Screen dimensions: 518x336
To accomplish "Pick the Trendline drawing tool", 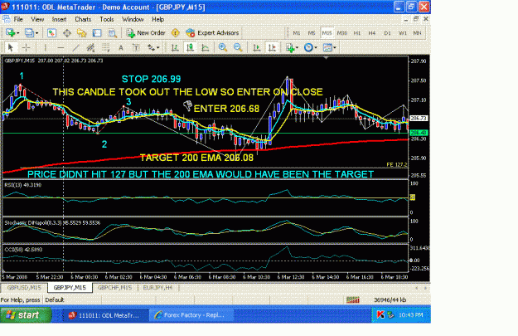I will point(75,47).
